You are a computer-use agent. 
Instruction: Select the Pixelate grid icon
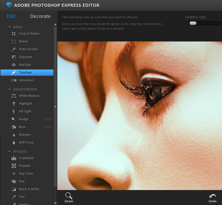14,166
